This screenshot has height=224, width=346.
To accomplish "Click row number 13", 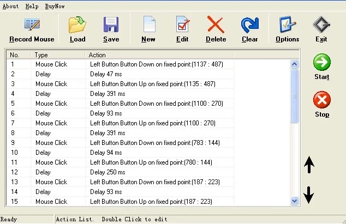I will pos(14,182).
